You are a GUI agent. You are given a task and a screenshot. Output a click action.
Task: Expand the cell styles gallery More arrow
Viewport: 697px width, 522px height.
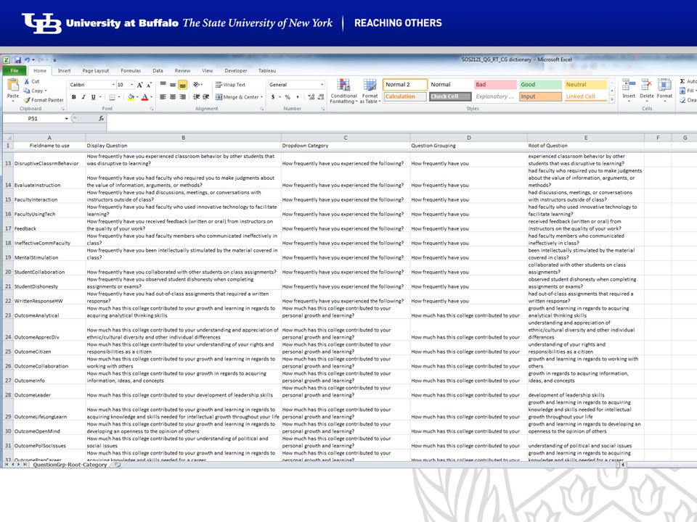pos(612,99)
